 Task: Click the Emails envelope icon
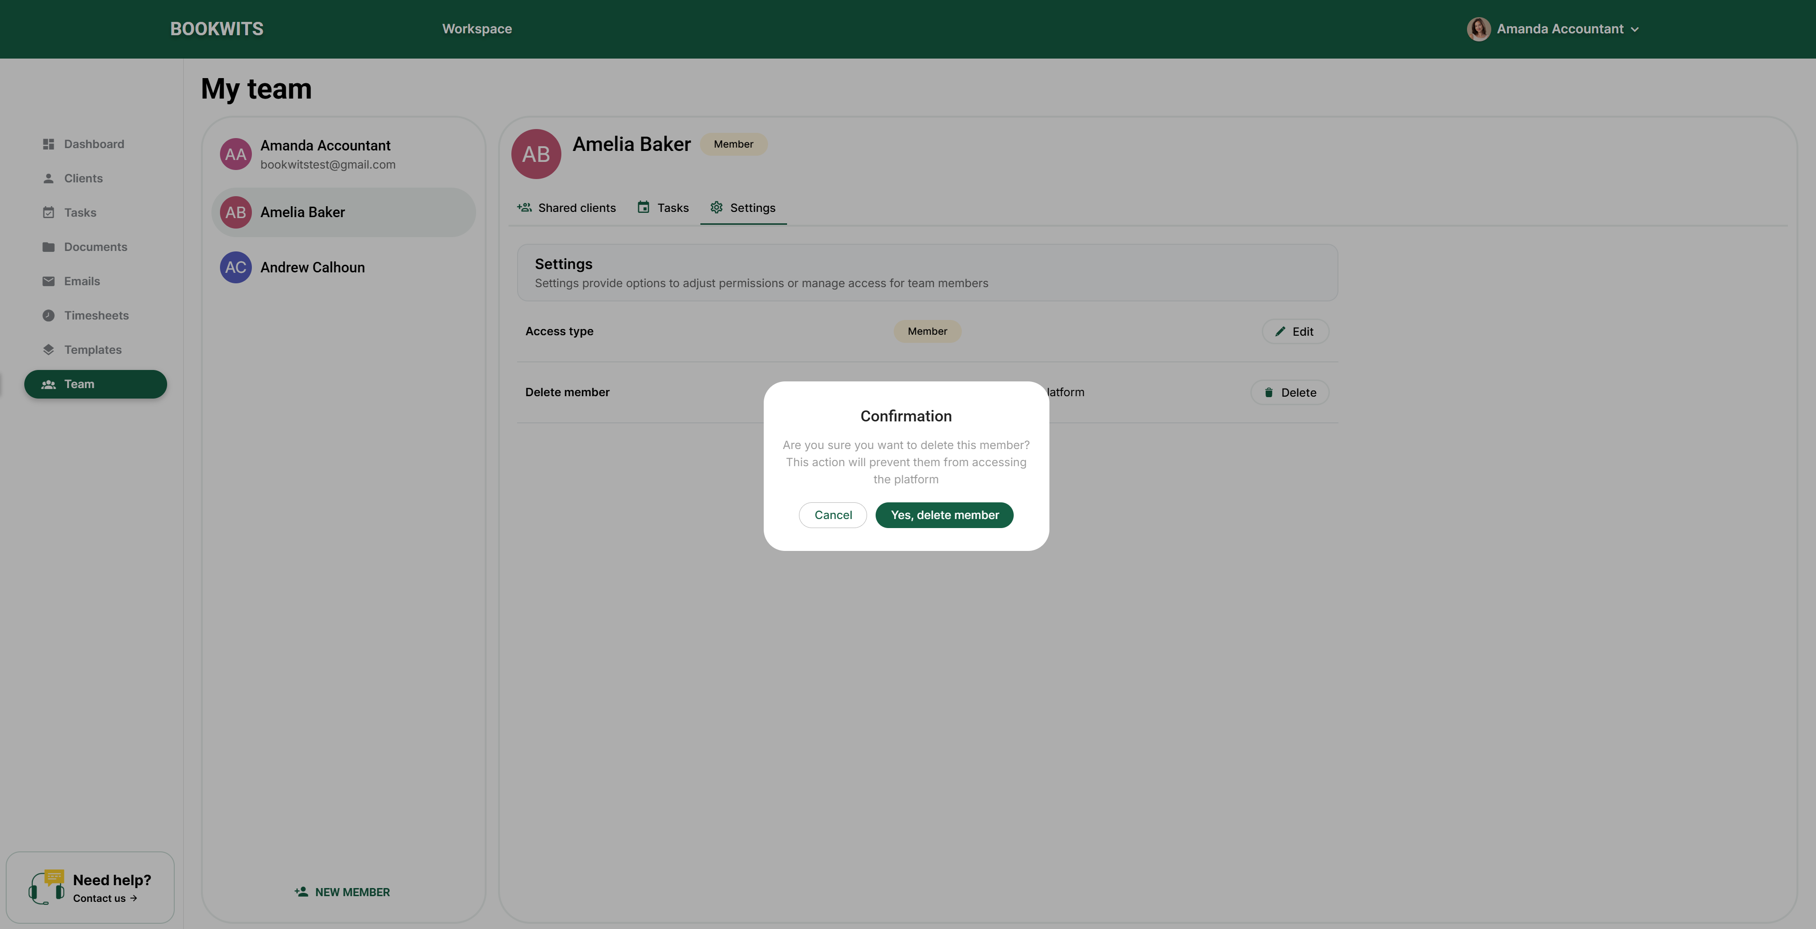[x=48, y=281]
